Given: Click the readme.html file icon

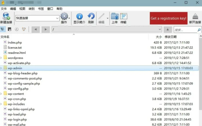Looking at the screenshot, I should (5, 52).
